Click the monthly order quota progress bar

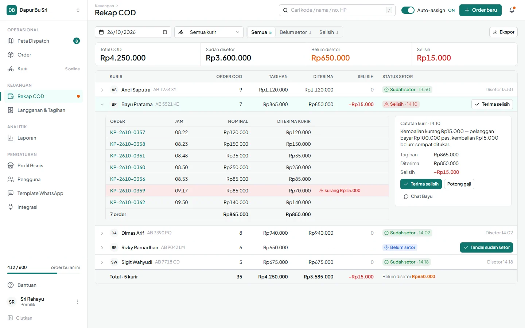click(44, 273)
